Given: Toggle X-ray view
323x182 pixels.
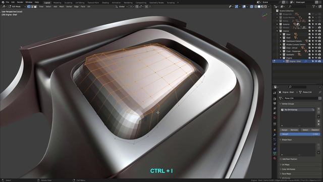Looking at the screenshot, I should point(251,7).
